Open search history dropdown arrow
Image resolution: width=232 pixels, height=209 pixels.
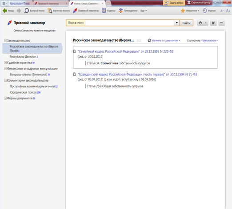pyautogui.click(x=176, y=23)
